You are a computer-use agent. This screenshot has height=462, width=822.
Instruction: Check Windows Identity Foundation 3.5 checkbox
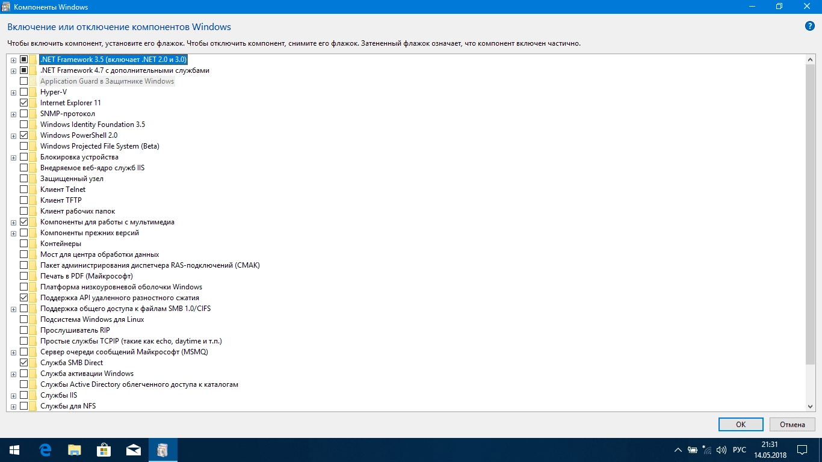point(24,125)
